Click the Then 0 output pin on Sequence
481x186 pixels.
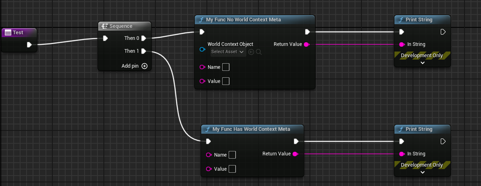[144, 38]
